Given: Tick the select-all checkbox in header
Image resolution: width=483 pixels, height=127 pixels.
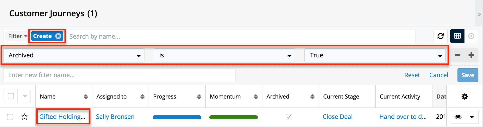Looking at the screenshot, I should point(11,96).
